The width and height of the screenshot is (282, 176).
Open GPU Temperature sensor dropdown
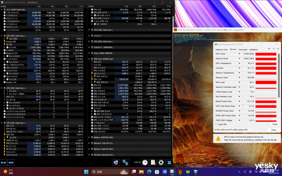[239, 63]
